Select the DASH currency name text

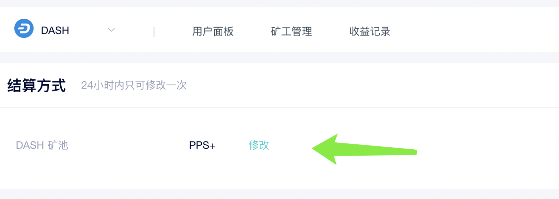click(55, 31)
